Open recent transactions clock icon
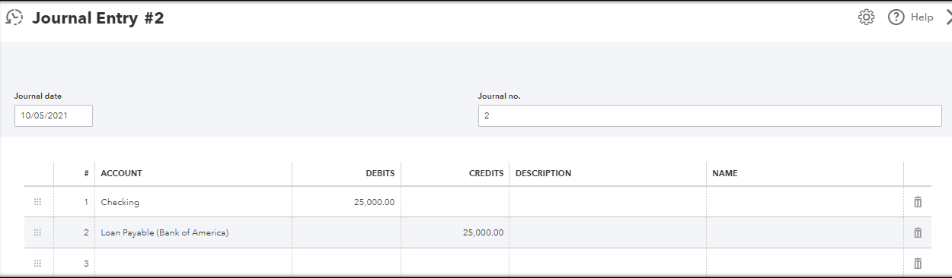Screen dimensions: 952x278 click(x=14, y=18)
